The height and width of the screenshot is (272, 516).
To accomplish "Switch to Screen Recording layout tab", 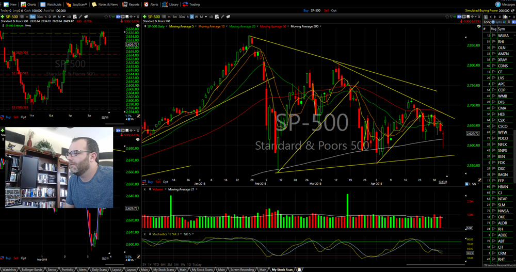I will (242, 270).
